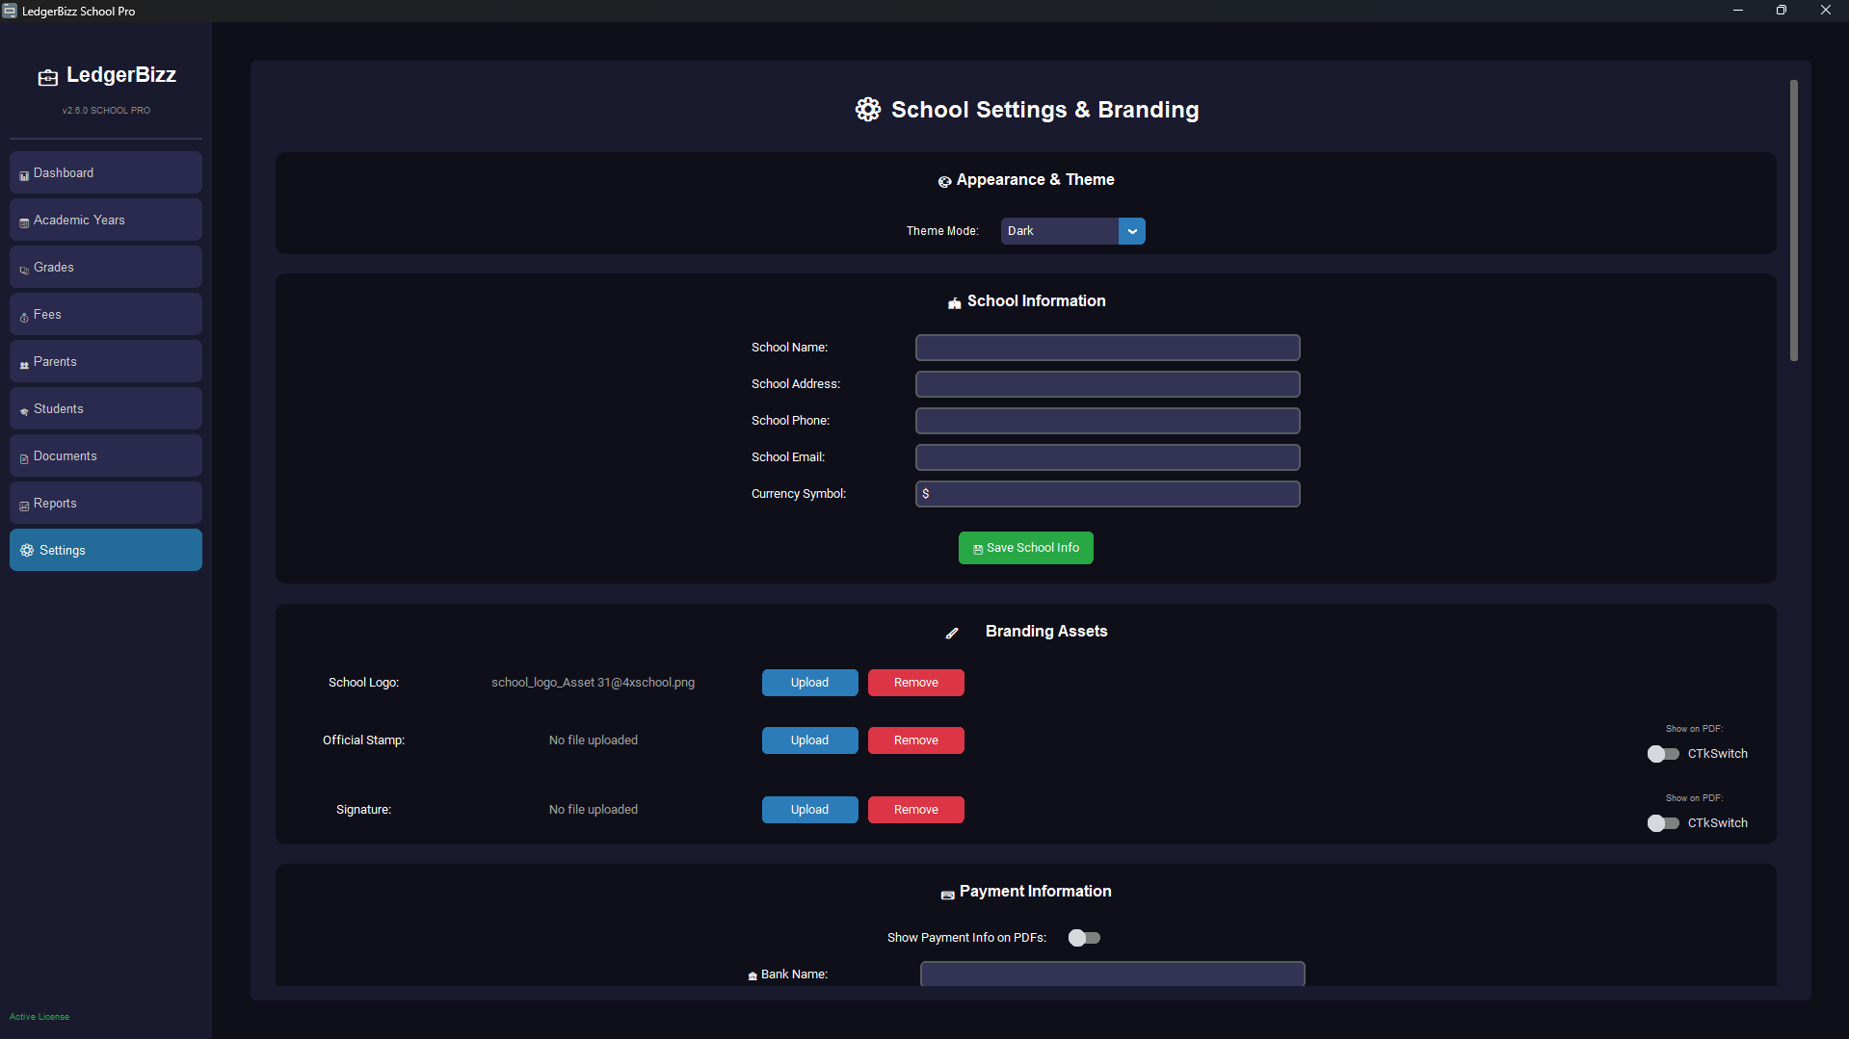Click the Dark theme combo box value

[x=1060, y=231]
